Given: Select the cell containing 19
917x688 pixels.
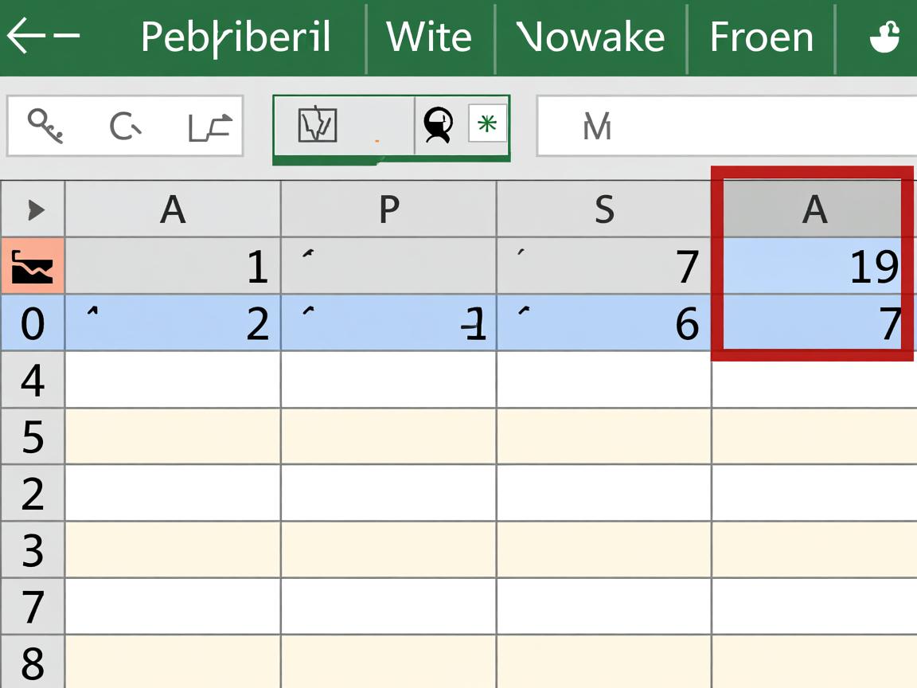Looking at the screenshot, I should 812,267.
